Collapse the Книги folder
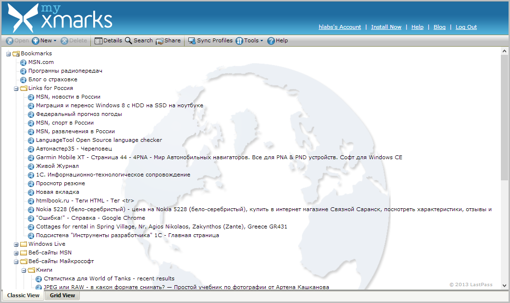Screen dimensions: 510x303 click(x=24, y=270)
